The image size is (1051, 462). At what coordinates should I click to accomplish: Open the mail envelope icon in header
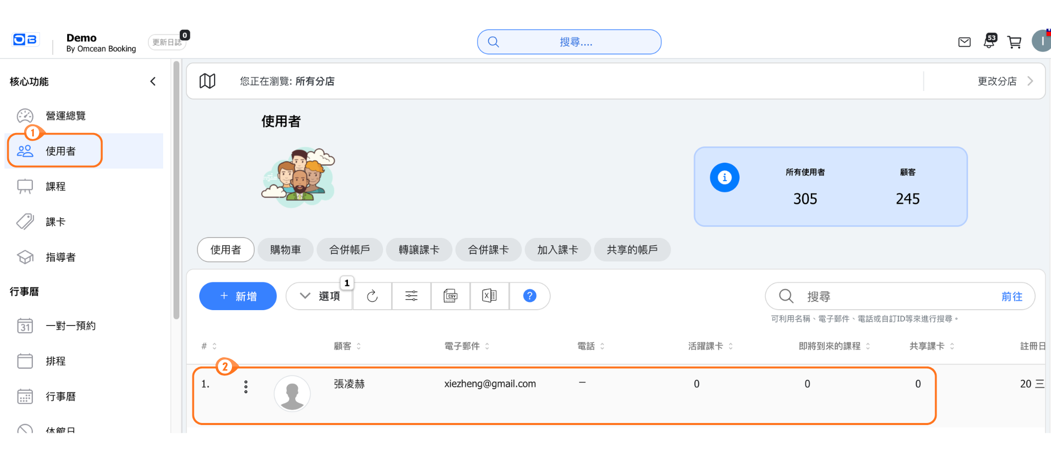[964, 42]
